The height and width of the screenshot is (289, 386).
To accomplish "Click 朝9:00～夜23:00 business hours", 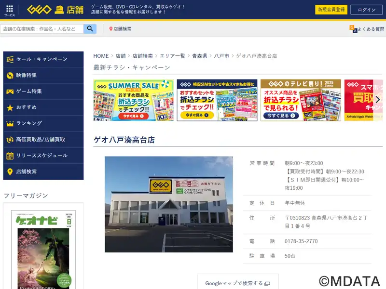I will pyautogui.click(x=304, y=163).
